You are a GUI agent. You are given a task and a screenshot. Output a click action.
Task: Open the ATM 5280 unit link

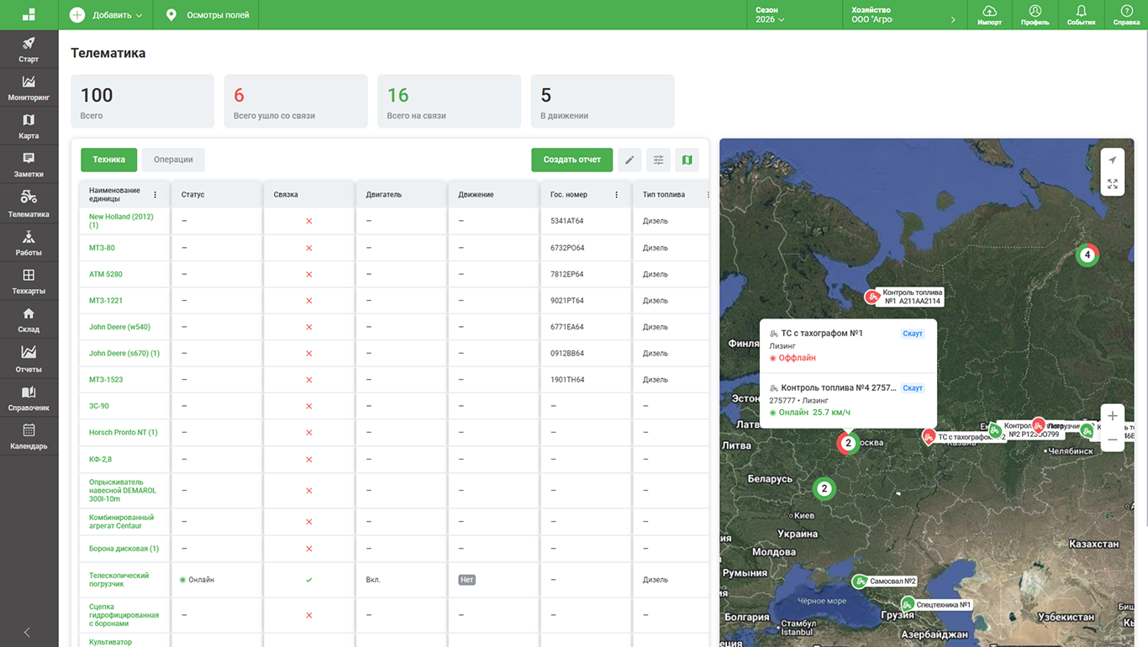click(x=106, y=274)
